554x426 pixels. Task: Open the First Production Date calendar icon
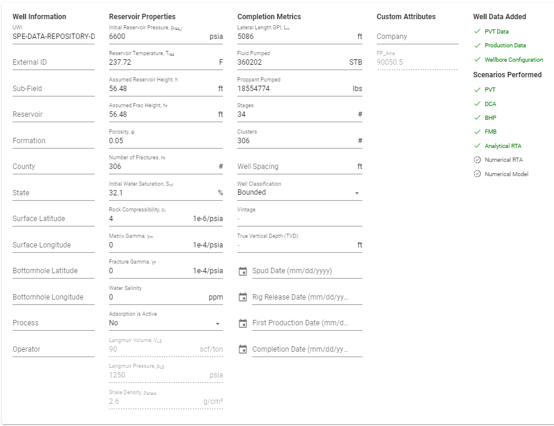click(x=243, y=323)
